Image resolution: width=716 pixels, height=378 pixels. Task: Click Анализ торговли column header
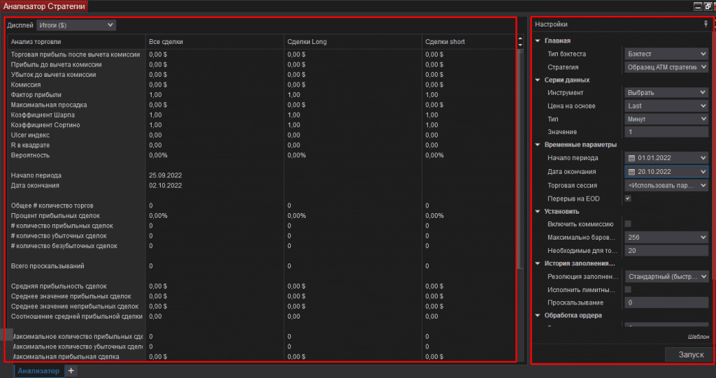click(77, 41)
